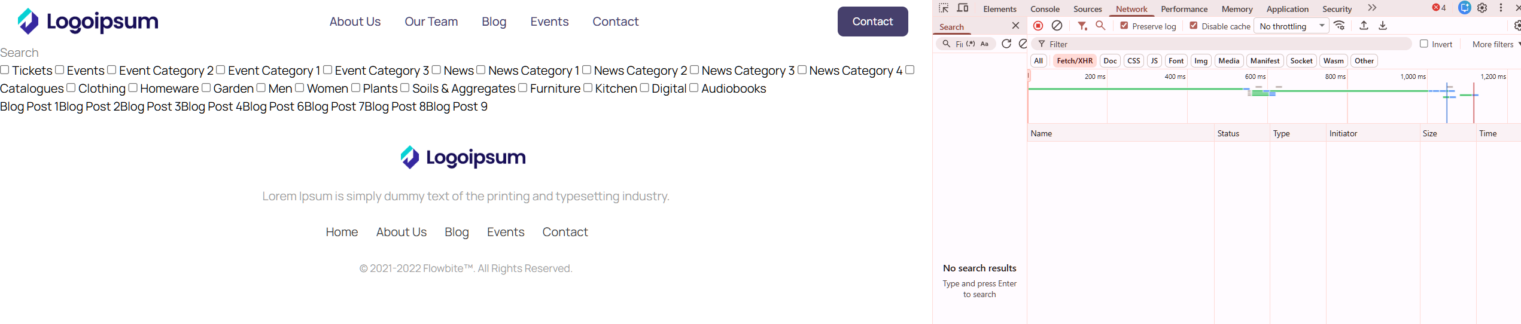Open the No throttling dropdown
This screenshot has width=1521, height=324.
click(x=1292, y=26)
